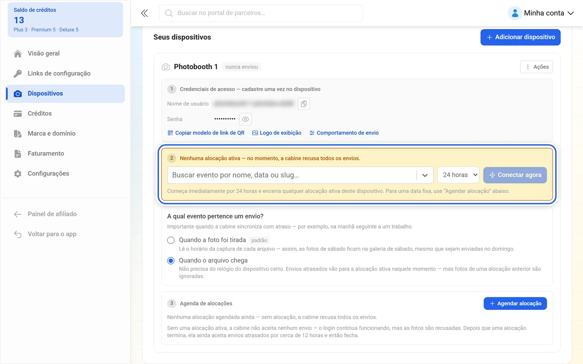Screen dimensions: 583x364
Task: Click the image icon beside Logo de exibição
Action: (255, 133)
